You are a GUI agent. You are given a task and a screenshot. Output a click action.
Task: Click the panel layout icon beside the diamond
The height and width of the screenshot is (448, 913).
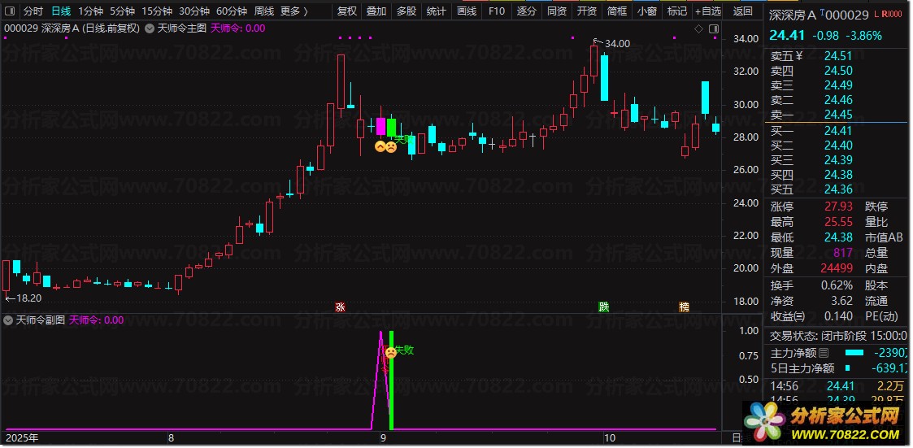714,28
